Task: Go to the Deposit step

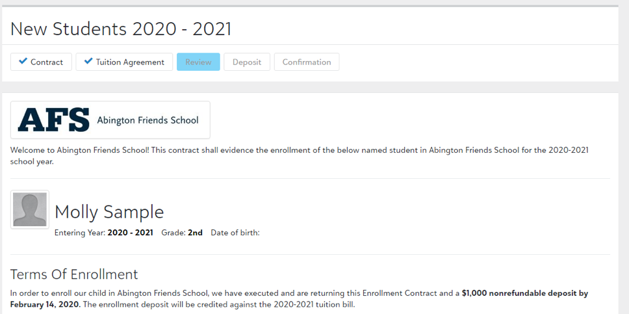Action: [x=247, y=62]
